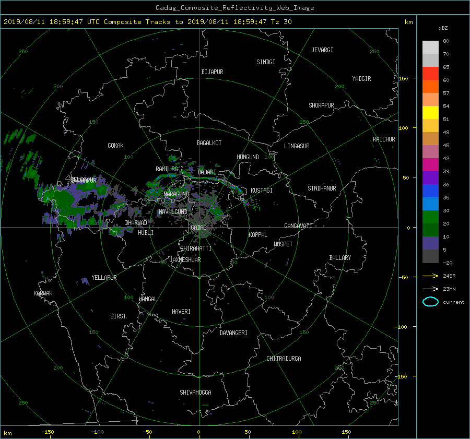This screenshot has width=470, height=439.
Task: Select the RAMDURG city label
Action: (x=167, y=169)
